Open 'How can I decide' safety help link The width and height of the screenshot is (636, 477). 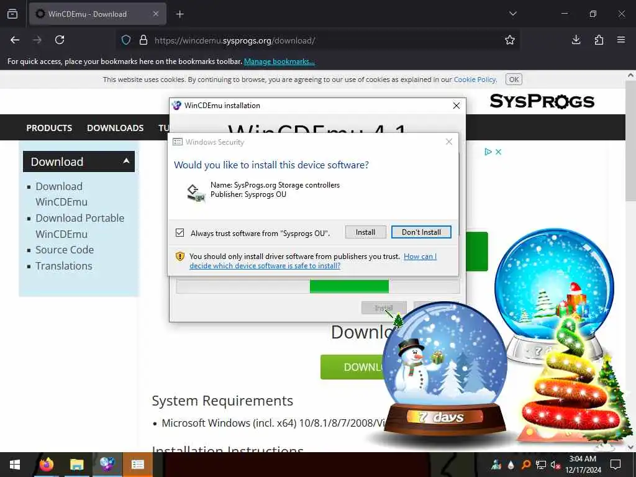pos(313,261)
